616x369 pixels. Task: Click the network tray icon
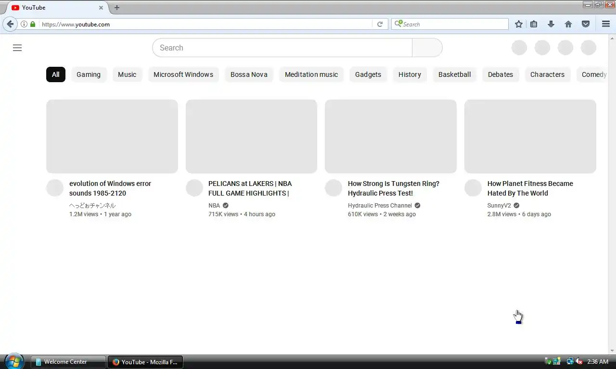tap(570, 361)
